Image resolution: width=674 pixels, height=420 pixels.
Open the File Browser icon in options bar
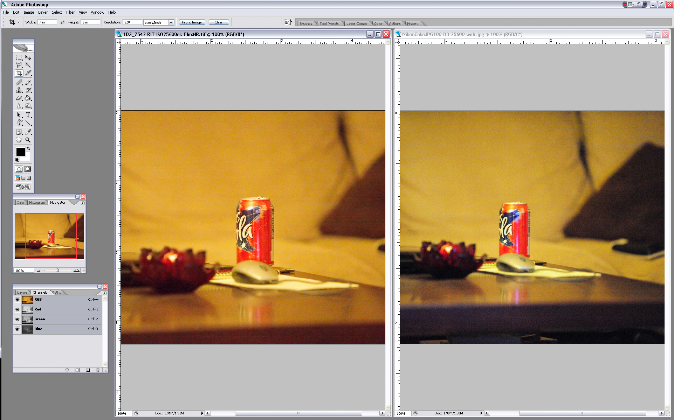point(288,22)
